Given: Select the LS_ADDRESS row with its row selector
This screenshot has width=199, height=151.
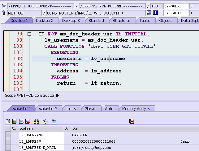Looking at the screenshot, I should [8, 141].
